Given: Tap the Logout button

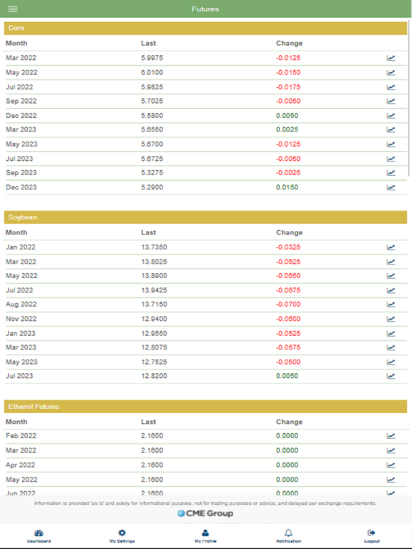Looking at the screenshot, I should point(371,536).
